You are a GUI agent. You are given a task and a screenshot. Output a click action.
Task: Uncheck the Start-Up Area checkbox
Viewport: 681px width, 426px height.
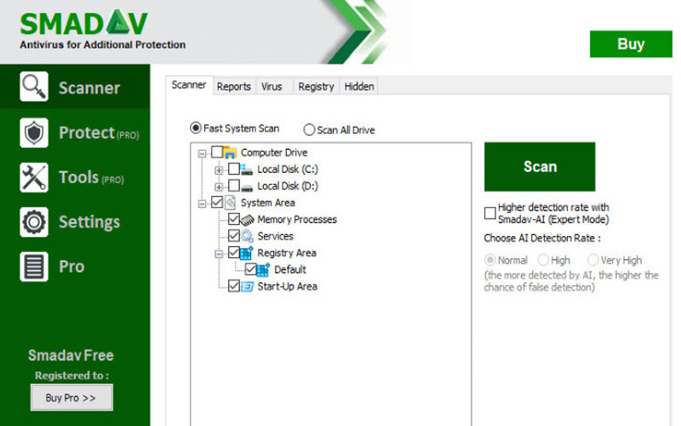tap(233, 285)
